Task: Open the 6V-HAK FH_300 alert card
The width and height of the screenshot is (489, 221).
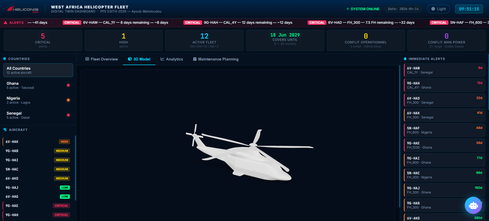Action: click(x=444, y=115)
